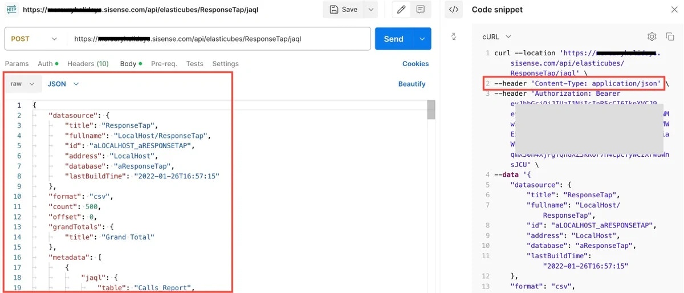This screenshot has height=293, width=684.
Task: Click the --data line in code snippet
Action: tap(512, 174)
